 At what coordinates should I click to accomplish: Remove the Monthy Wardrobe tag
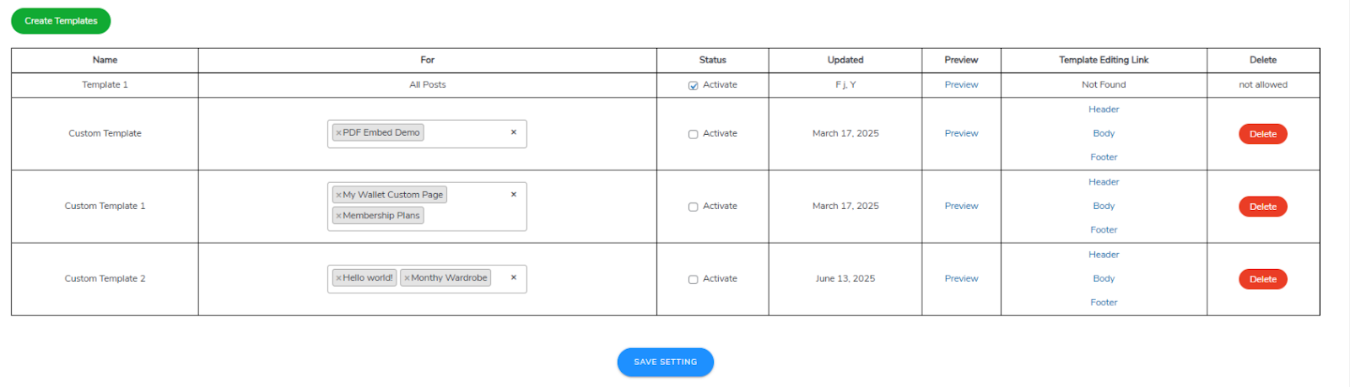[x=407, y=278]
